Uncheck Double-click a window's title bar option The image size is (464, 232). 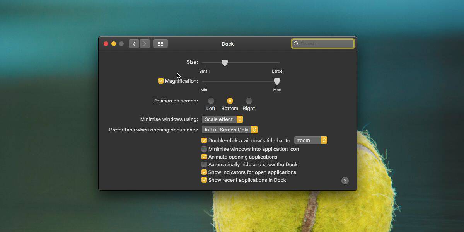click(204, 140)
